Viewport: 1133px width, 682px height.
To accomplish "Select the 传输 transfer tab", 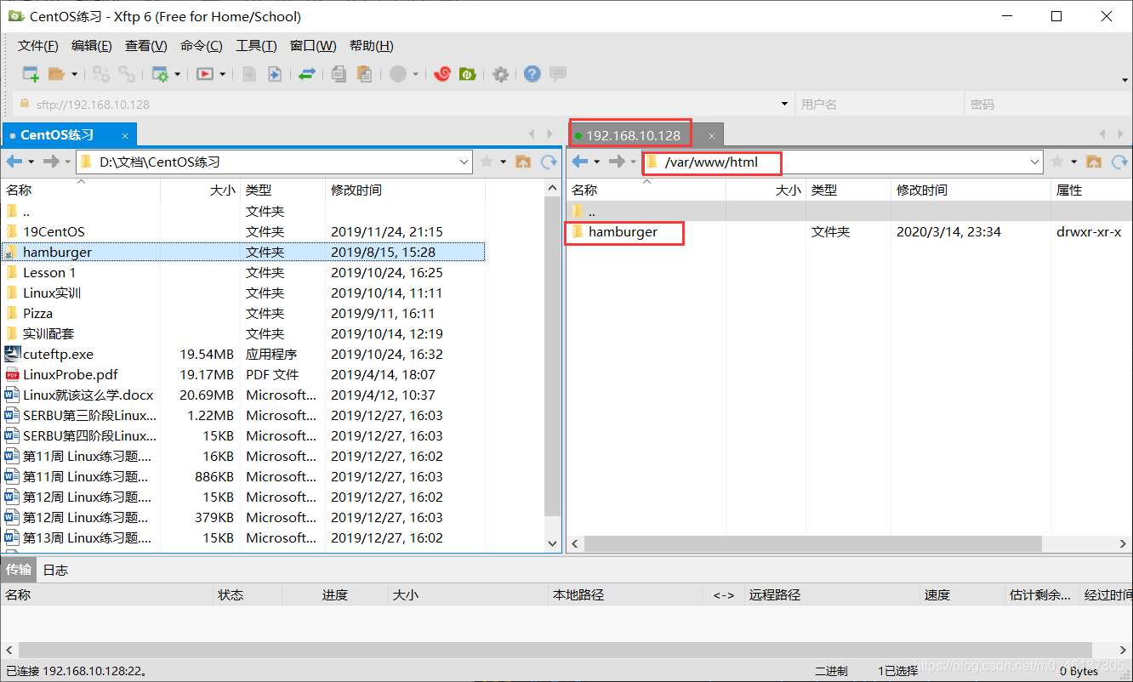I will 19,570.
